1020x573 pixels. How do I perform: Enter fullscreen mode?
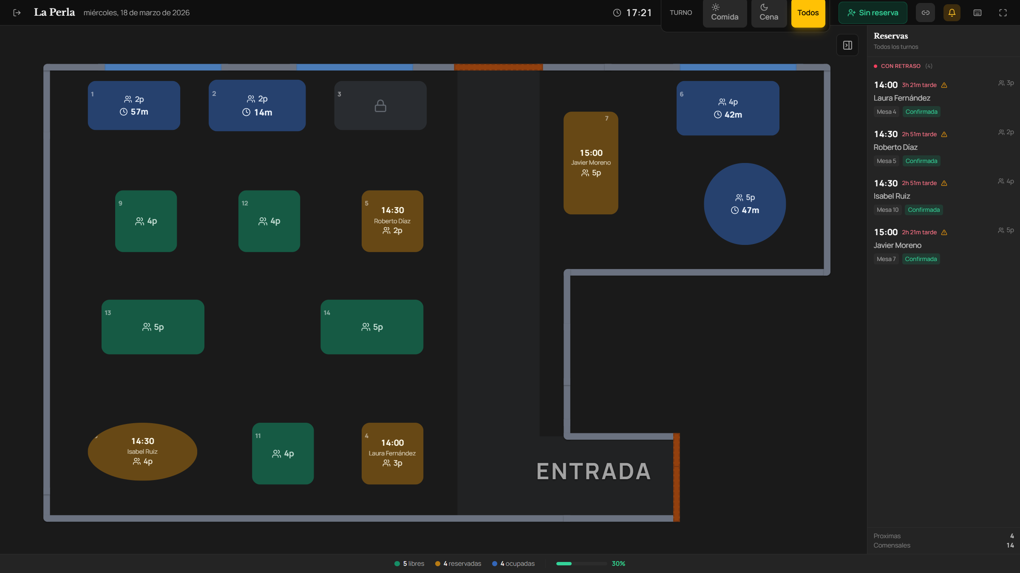click(x=1003, y=13)
